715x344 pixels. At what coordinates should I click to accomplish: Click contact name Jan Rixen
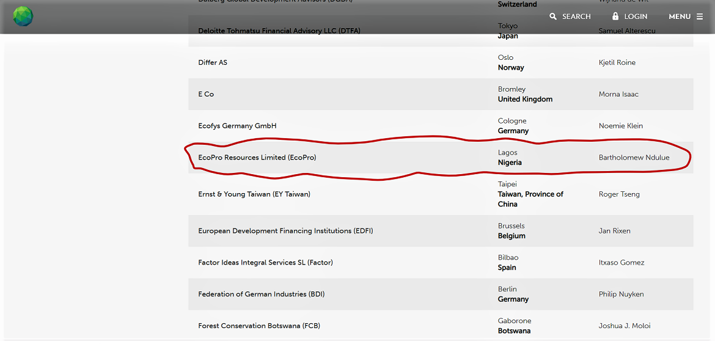tap(615, 230)
